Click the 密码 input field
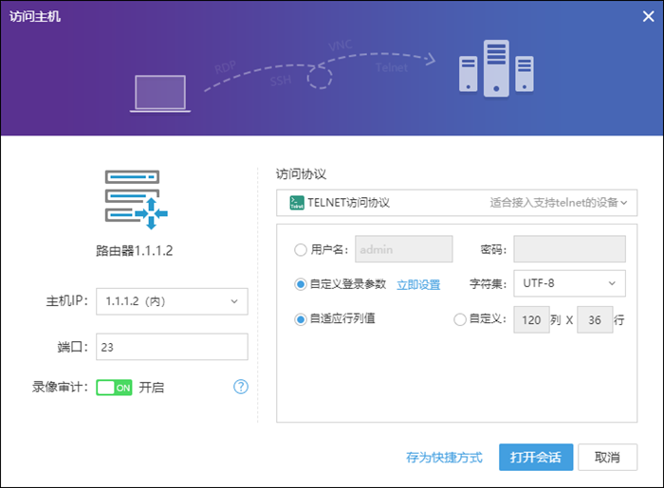Screen dimensions: 664x488 coord(569,250)
